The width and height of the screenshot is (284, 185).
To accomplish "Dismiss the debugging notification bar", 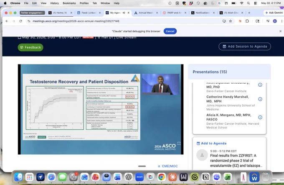I will [280, 31].
